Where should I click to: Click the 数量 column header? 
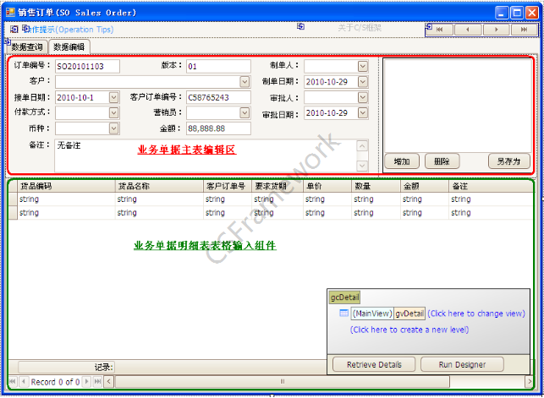pyautogui.click(x=376, y=187)
